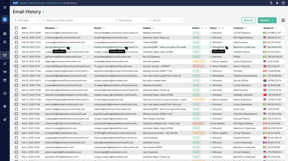Open the users sidebar icon
This screenshot has width=288, height=161.
(5, 42)
